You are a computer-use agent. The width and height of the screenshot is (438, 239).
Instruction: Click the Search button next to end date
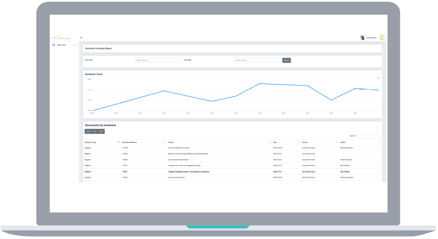pos(287,60)
